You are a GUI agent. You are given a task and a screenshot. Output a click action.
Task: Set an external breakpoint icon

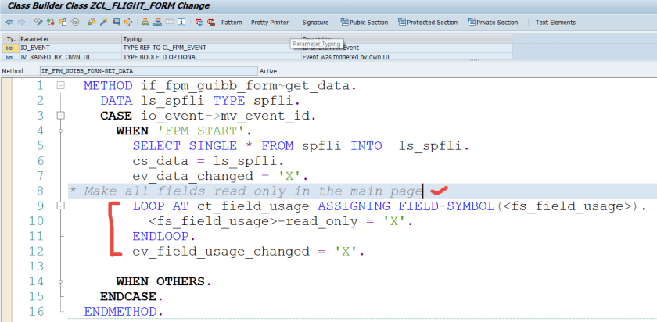(211, 22)
